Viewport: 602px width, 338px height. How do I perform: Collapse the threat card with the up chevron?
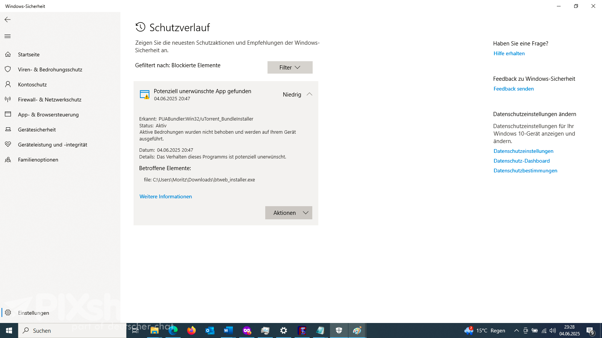tap(309, 94)
